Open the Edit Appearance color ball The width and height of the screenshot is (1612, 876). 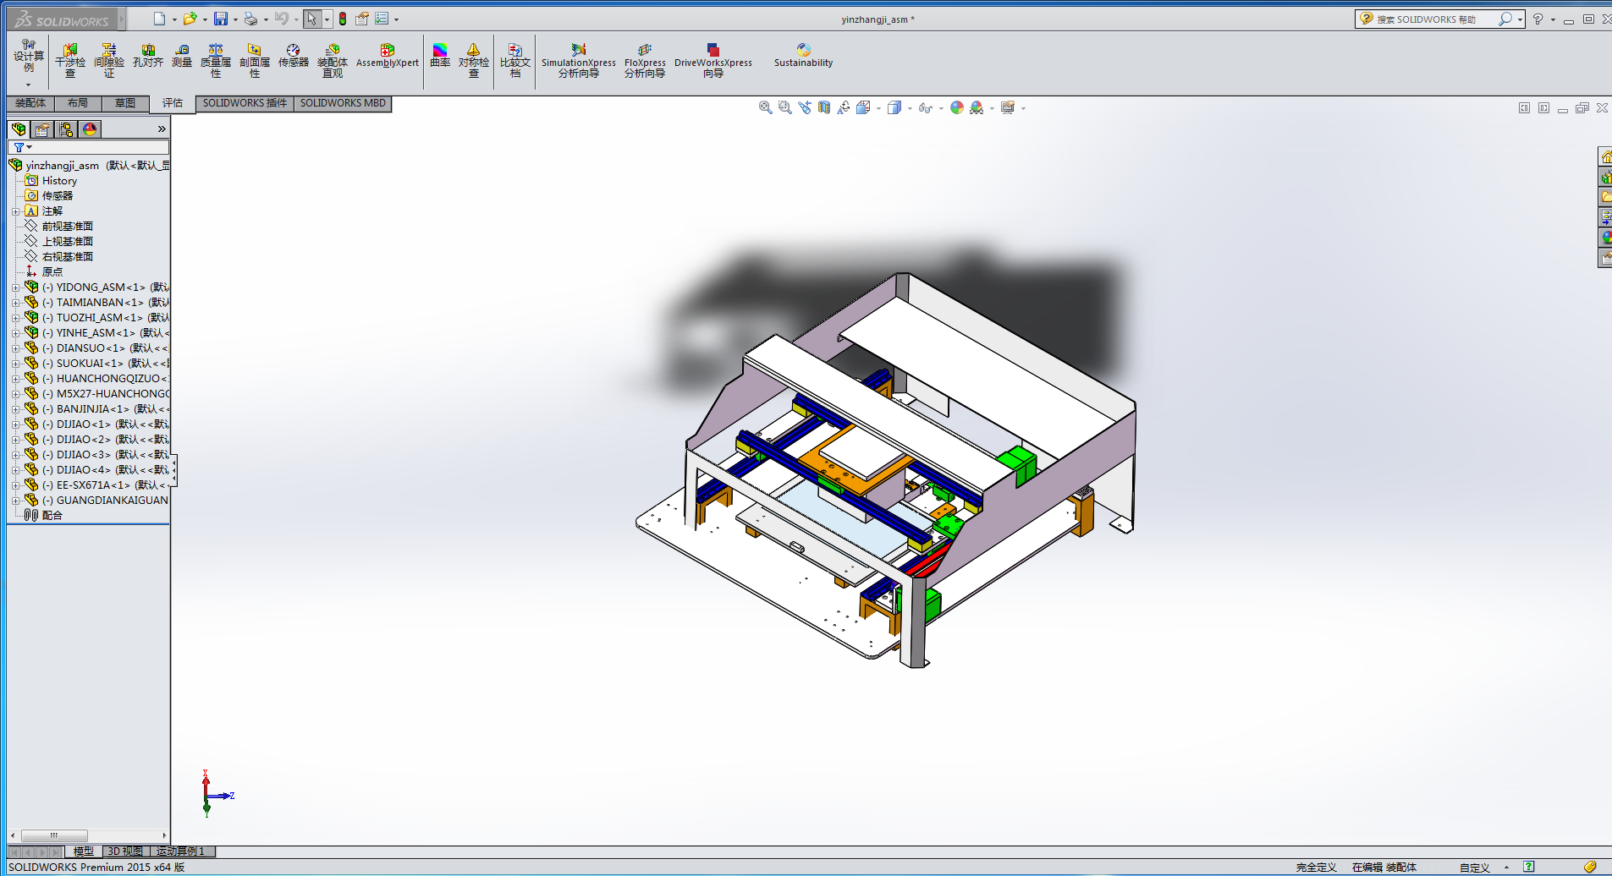pos(957,107)
